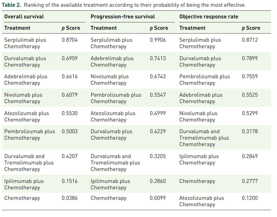Select the 0.6079 Nivolumab score
The image size is (277, 217).
[x=70, y=95]
